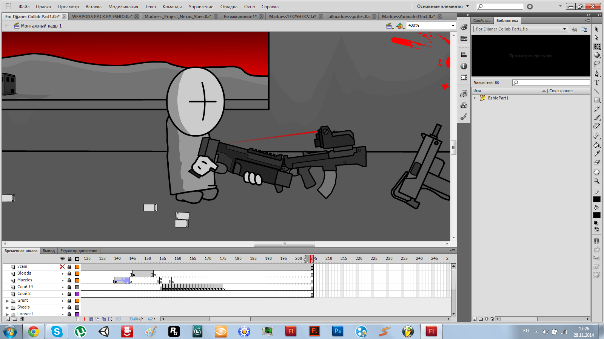Pin the current library with pushpin button
The image size is (604, 339).
[574, 29]
